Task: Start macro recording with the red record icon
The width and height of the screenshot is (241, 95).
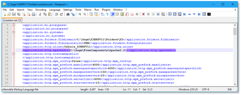Action: [x=143, y=14]
